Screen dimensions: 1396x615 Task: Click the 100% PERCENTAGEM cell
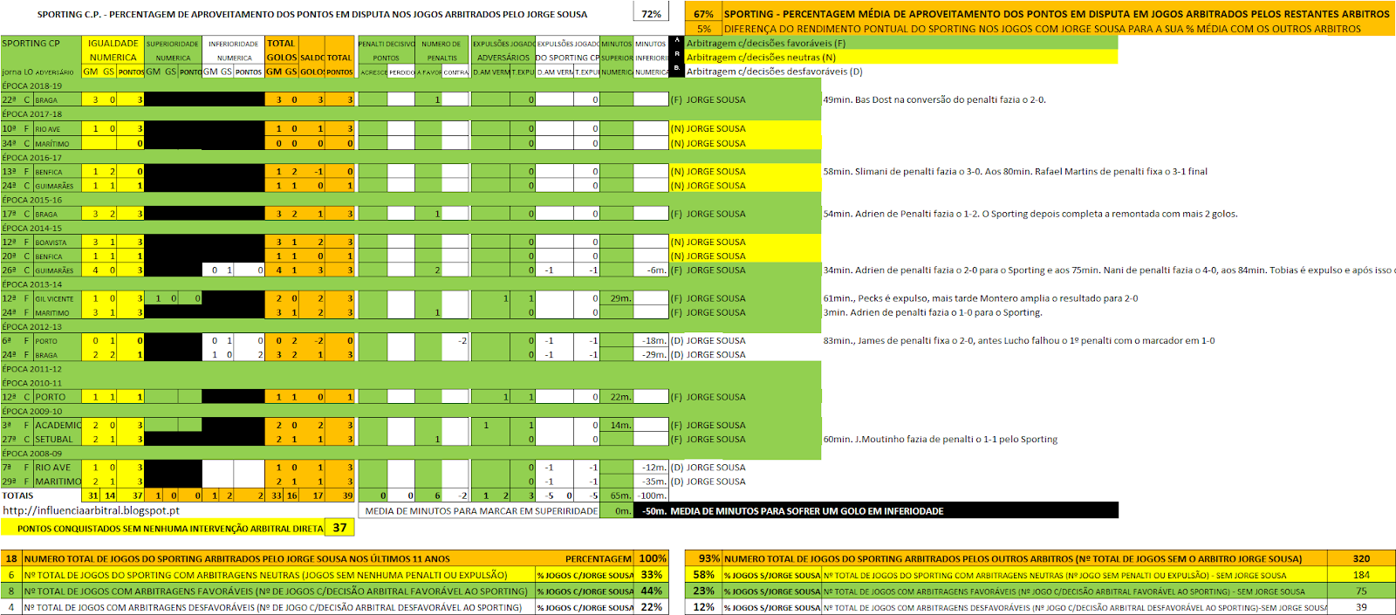click(652, 558)
